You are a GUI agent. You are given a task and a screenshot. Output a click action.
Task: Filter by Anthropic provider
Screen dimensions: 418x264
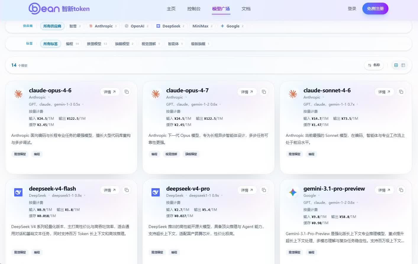tap(103, 26)
